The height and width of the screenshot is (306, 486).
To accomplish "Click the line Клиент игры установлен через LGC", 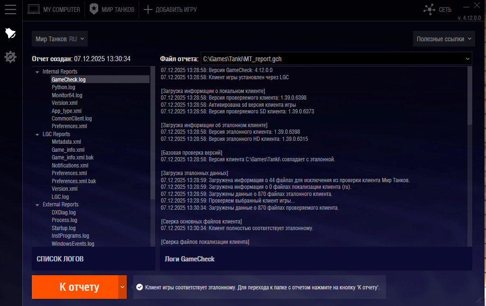I will point(224,77).
